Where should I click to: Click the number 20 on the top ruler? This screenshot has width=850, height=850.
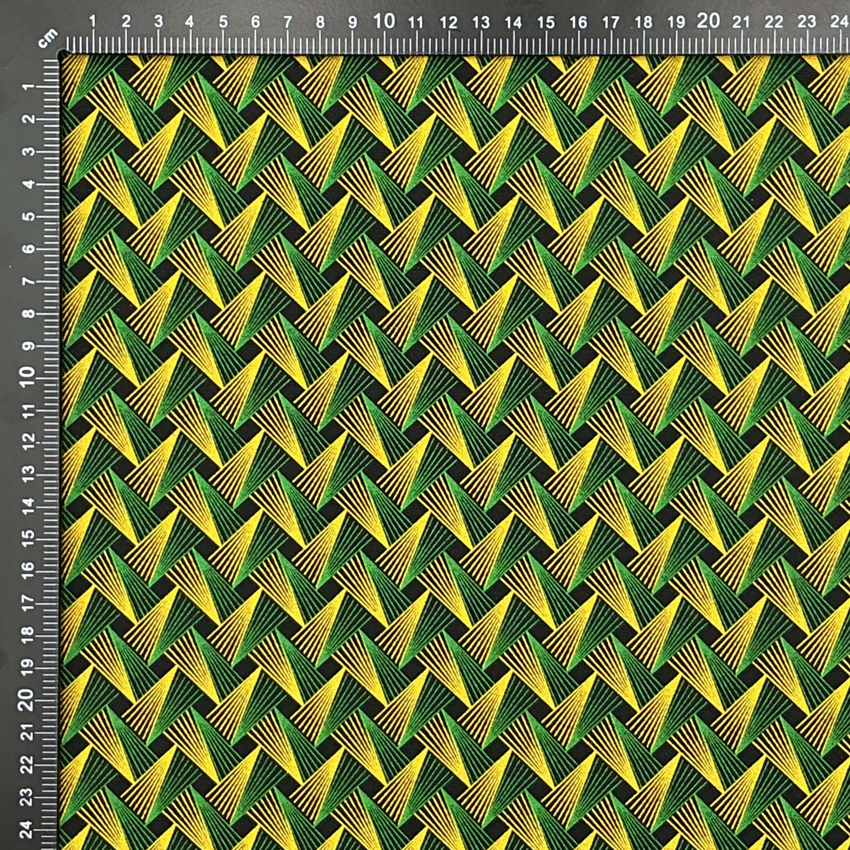[x=708, y=21]
